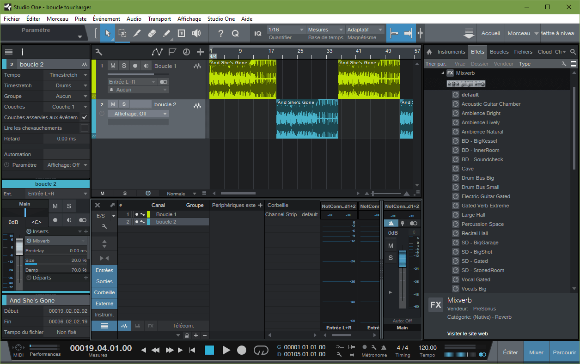Adjust the Mixverb Size slider

[56, 261]
